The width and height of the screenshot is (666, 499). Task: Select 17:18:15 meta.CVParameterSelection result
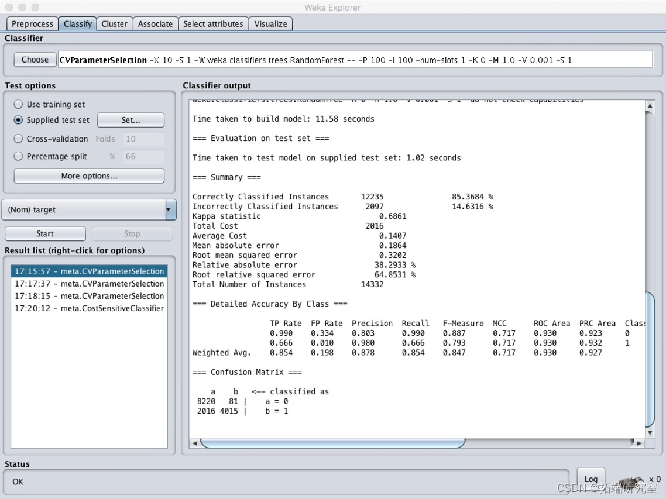(x=89, y=296)
